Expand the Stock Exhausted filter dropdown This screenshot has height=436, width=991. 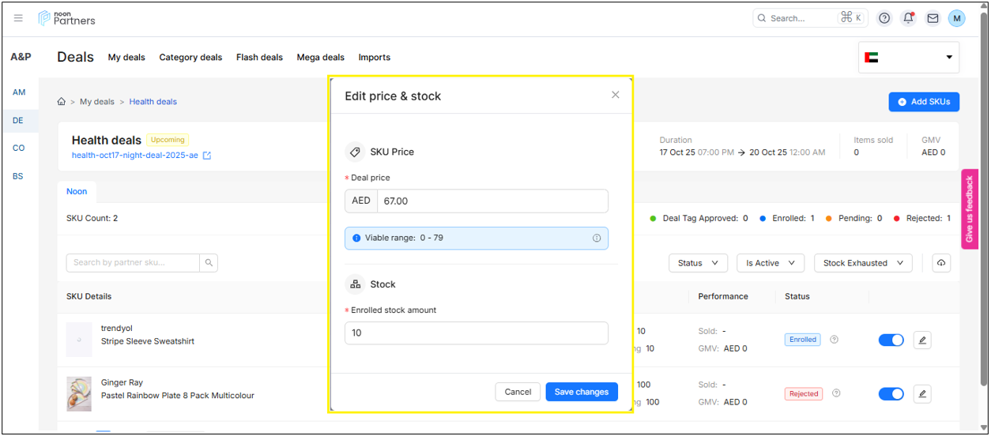tap(863, 263)
